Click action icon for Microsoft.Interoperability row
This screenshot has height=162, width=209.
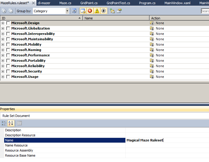152,34
